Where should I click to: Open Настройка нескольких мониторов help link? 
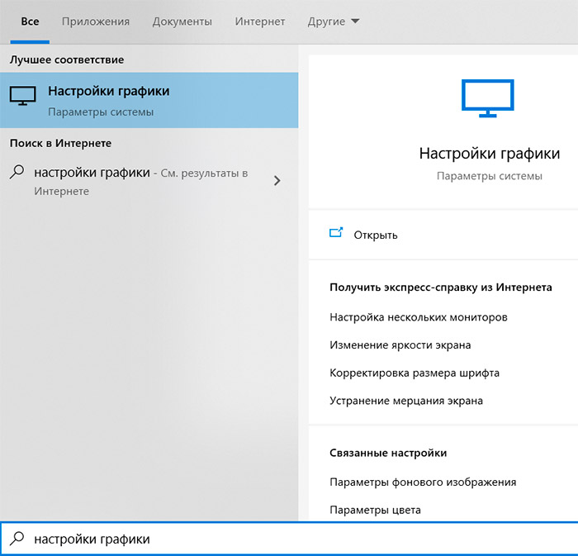[418, 317]
